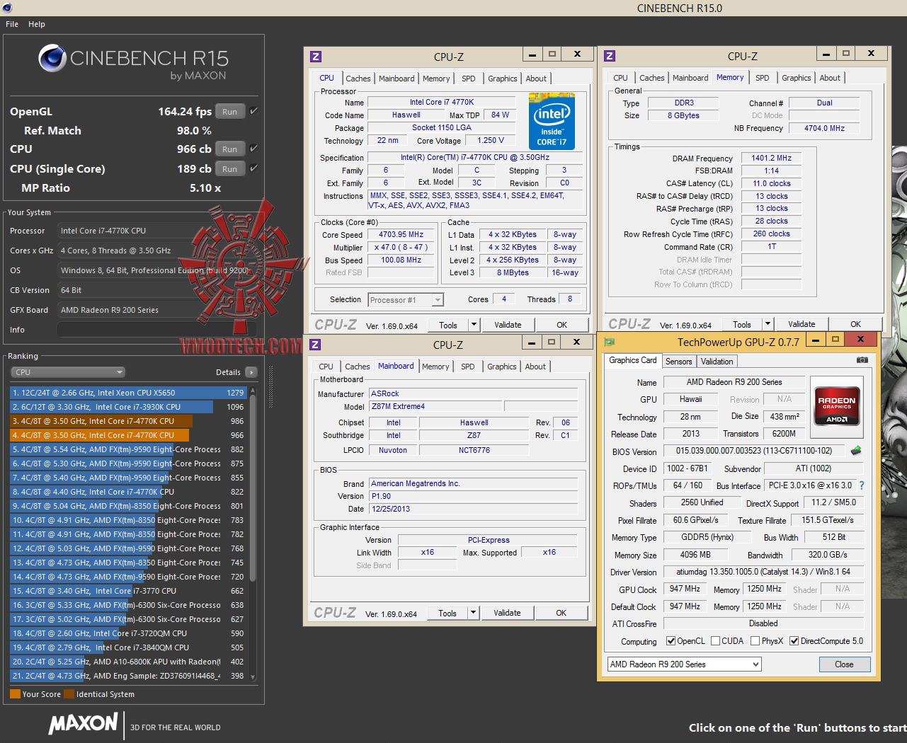Click the Memory Size value 4096 MB

click(x=695, y=555)
